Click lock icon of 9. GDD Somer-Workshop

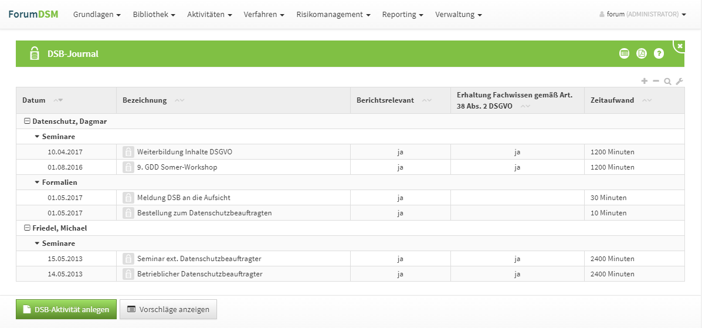[x=128, y=167]
